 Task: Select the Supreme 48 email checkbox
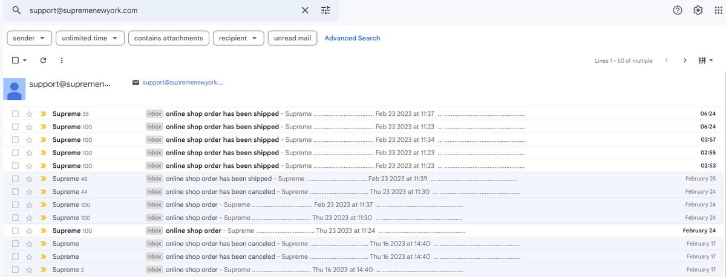(x=15, y=179)
